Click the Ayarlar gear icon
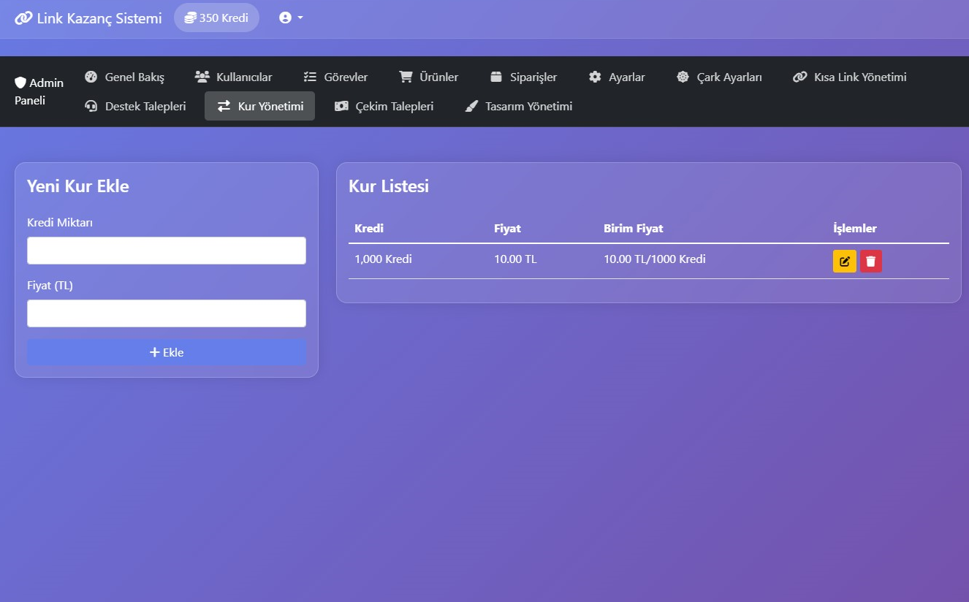Image resolution: width=969 pixels, height=602 pixels. tap(595, 77)
